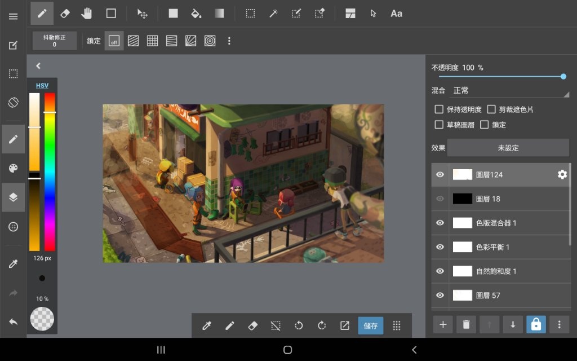Open the hamburger main menu
The image size is (577, 361).
tap(14, 16)
